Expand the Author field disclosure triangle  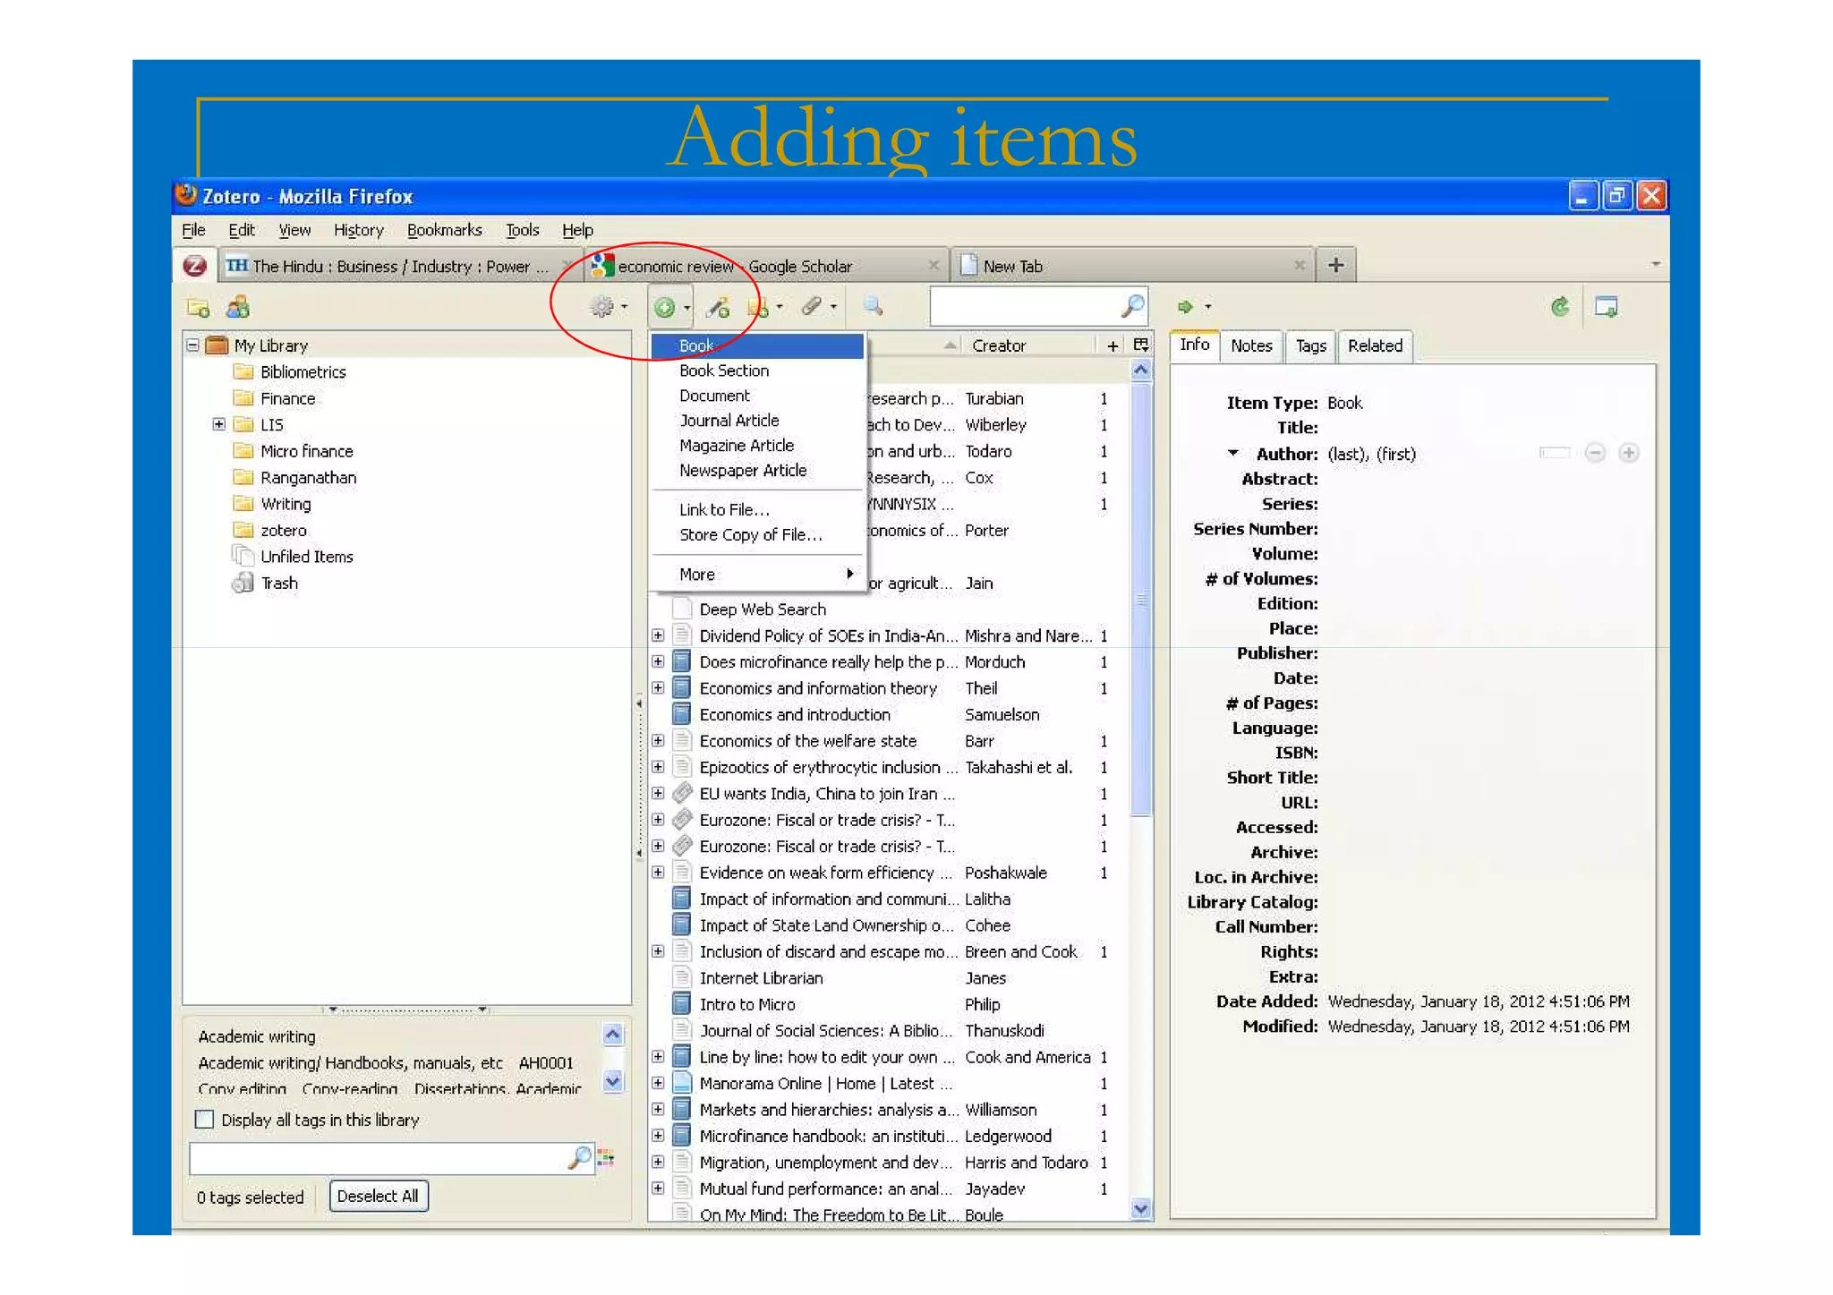(1233, 453)
